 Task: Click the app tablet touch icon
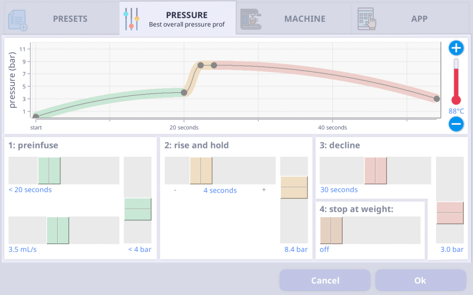point(367,19)
